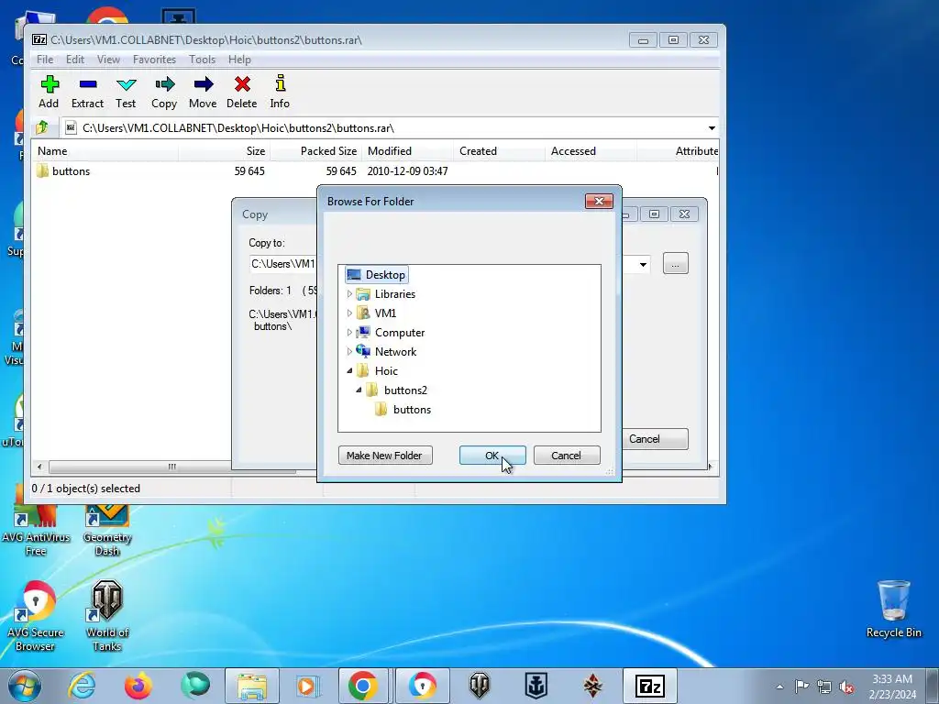Image resolution: width=939 pixels, height=704 pixels.
Task: Expand the Libraries tree node
Action: tap(349, 294)
